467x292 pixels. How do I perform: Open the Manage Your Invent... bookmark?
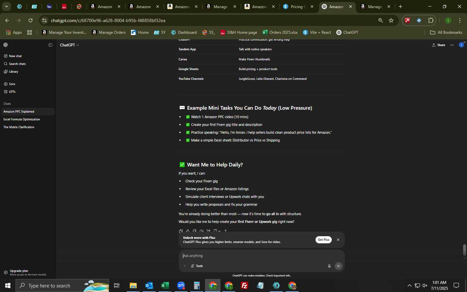(x=64, y=32)
